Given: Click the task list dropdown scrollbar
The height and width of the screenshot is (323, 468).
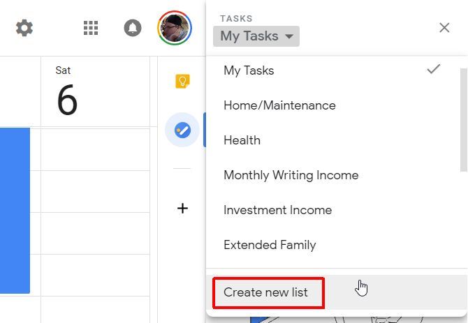Looking at the screenshot, I should (x=463, y=119).
